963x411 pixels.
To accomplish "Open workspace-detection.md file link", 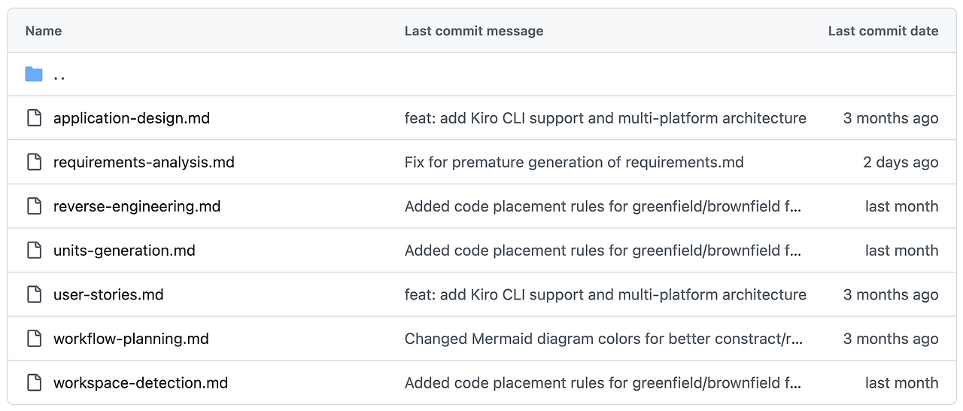I will tap(141, 382).
